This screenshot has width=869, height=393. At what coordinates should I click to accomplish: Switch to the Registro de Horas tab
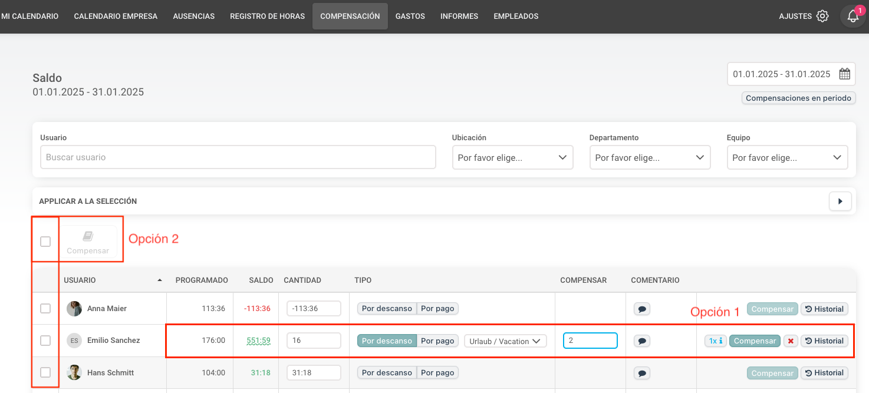267,16
